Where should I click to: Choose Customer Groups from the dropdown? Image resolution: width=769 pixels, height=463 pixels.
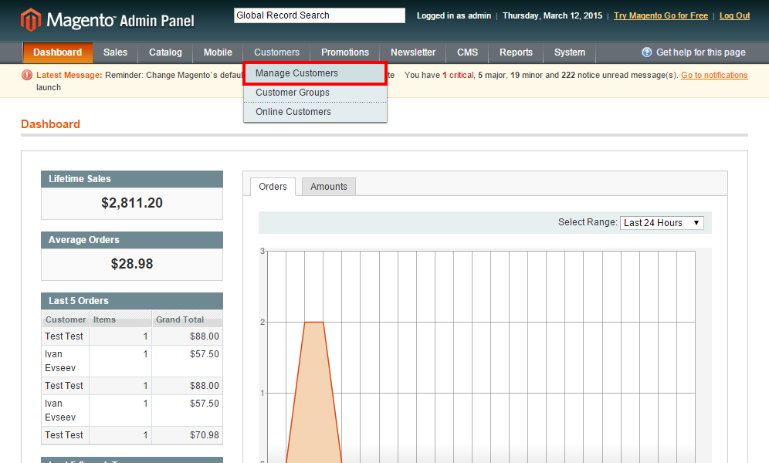(315, 93)
